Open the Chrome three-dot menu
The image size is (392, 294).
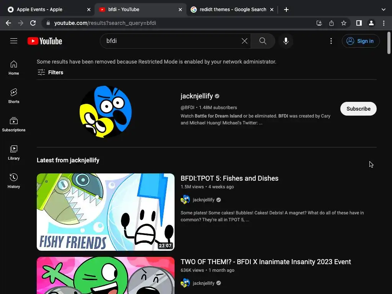pos(384,23)
